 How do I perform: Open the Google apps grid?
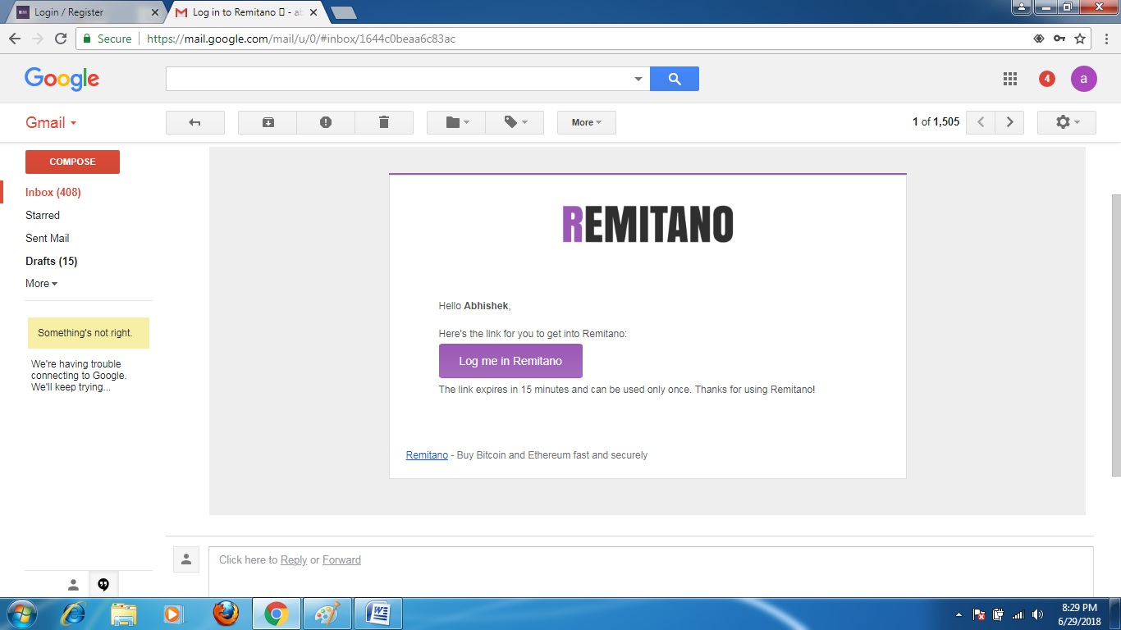(x=1010, y=79)
